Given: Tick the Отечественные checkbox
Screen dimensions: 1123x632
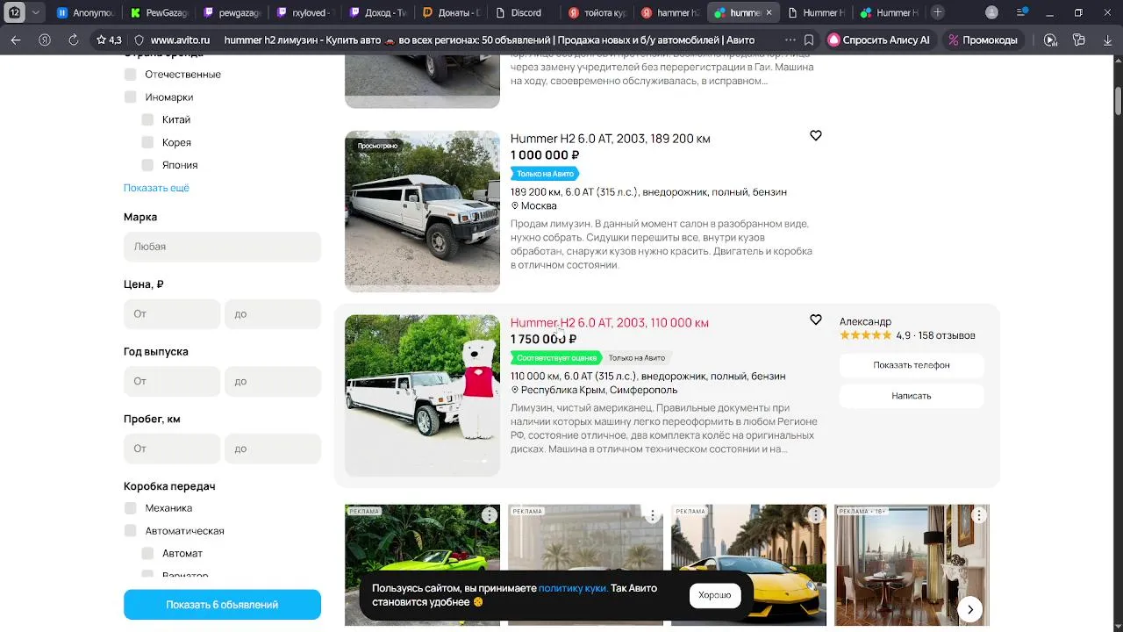Looking at the screenshot, I should pyautogui.click(x=130, y=74).
